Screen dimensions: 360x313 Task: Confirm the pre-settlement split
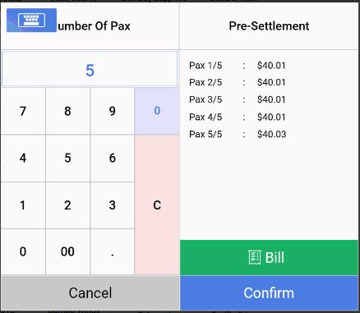pos(269,292)
